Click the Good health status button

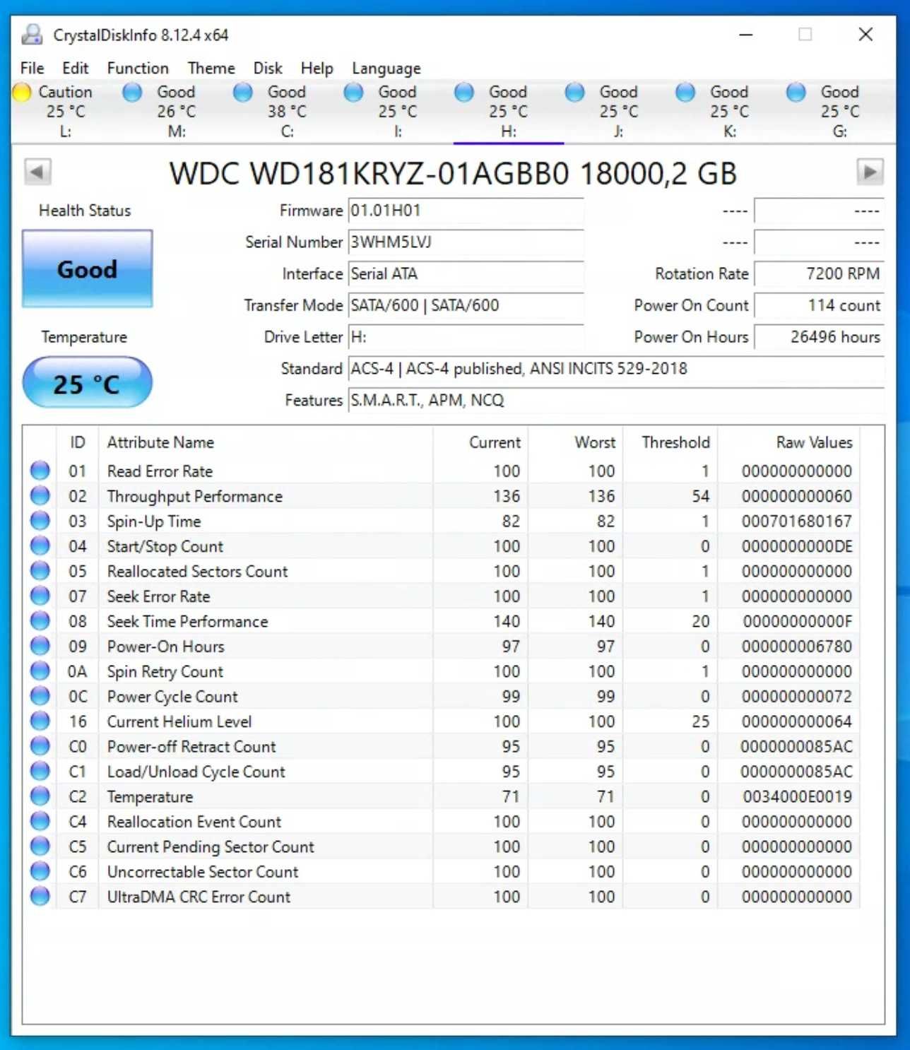[87, 269]
